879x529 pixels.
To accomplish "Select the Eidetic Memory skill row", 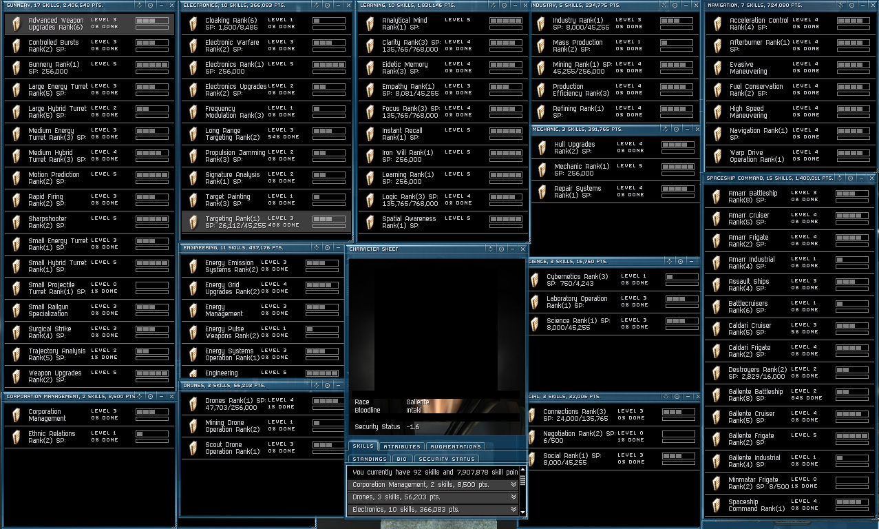I will pyautogui.click(x=443, y=68).
